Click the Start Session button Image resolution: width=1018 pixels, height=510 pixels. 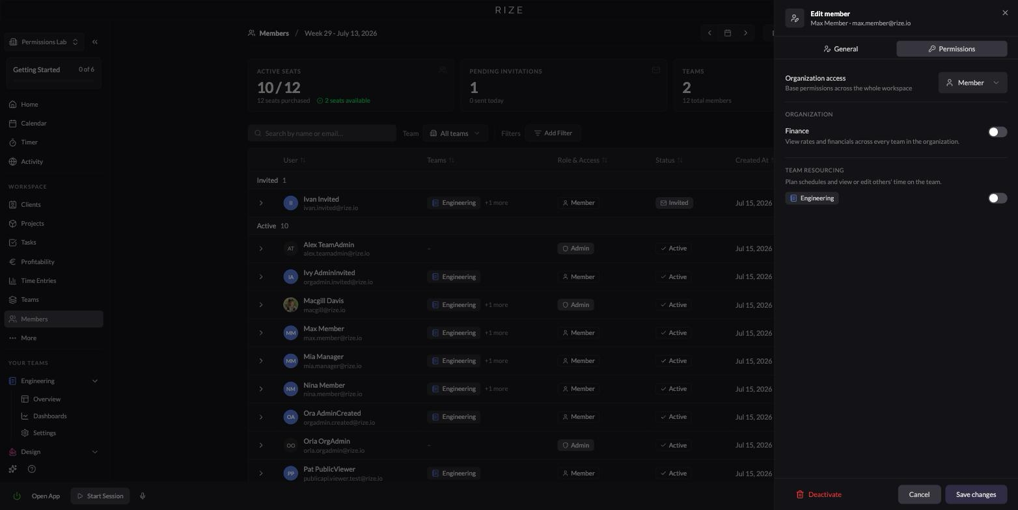[100, 496]
